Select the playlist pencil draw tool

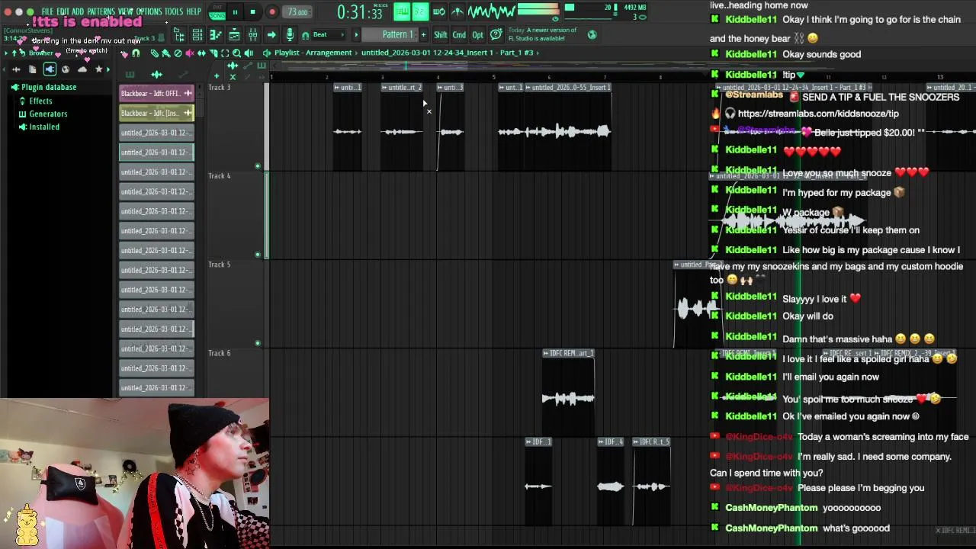[x=155, y=53]
